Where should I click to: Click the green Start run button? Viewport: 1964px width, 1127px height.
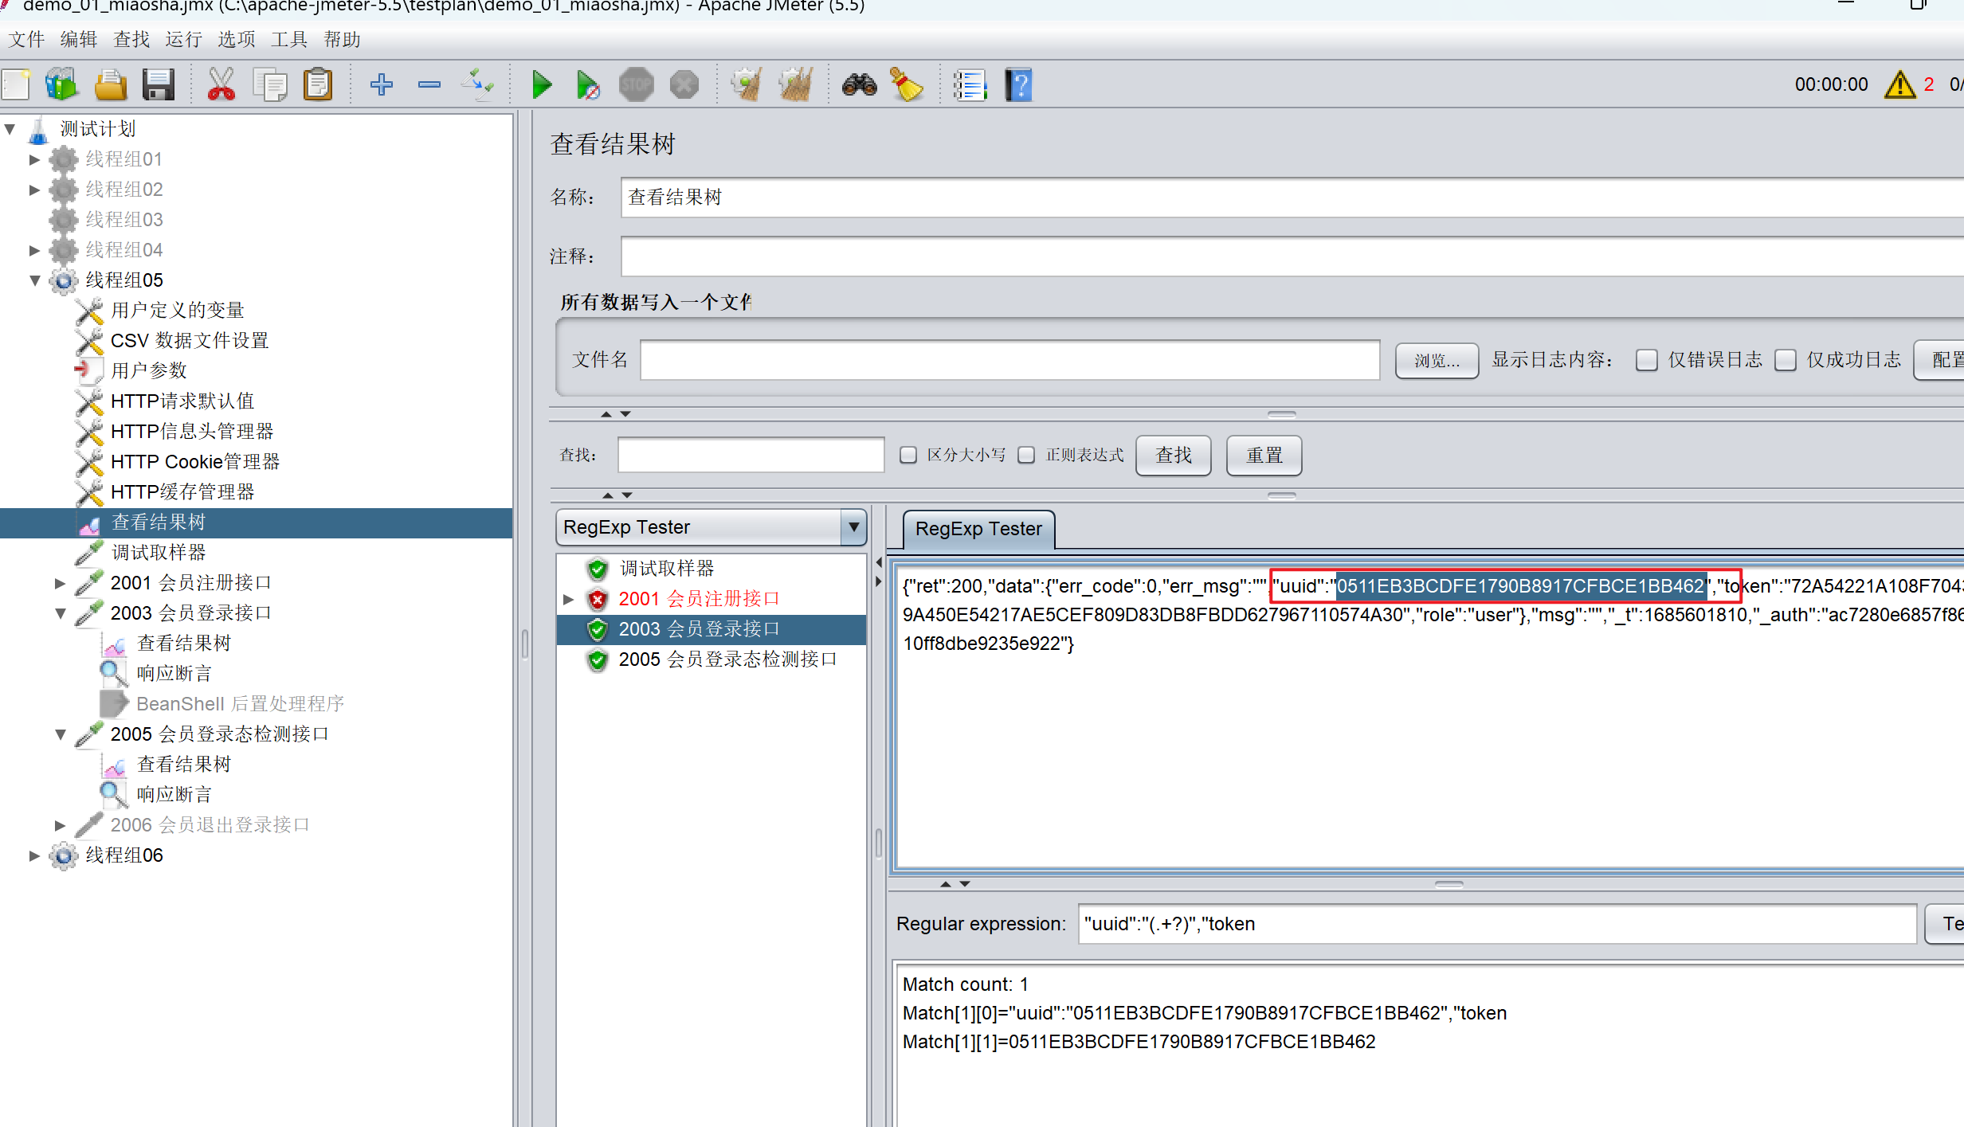[x=542, y=84]
